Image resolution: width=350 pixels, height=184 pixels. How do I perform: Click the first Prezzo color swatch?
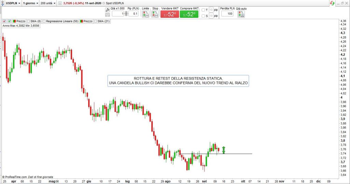(14, 21)
